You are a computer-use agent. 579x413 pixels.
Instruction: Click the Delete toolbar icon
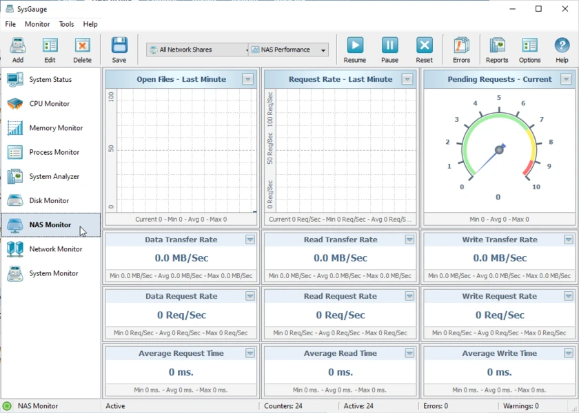point(82,50)
